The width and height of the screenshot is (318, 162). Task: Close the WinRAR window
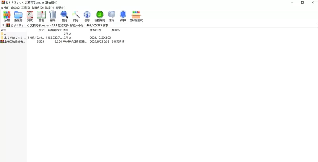[x=312, y=2]
